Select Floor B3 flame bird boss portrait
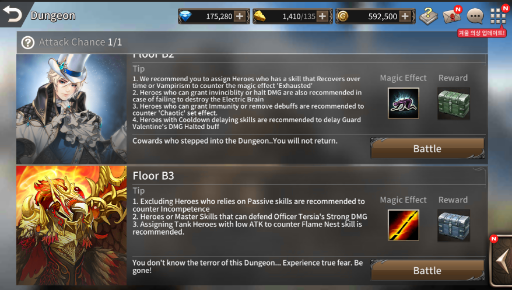This screenshot has width=512, height=290. click(x=72, y=225)
